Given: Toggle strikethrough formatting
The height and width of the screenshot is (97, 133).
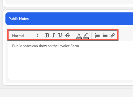Looking at the screenshot, I should (68, 35).
